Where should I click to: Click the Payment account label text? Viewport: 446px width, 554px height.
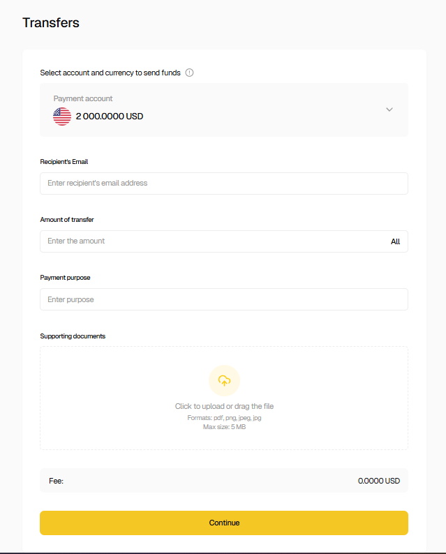(x=83, y=98)
